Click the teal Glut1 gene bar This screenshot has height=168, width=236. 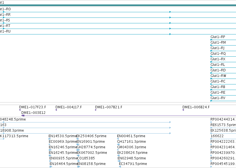[x=118, y=5]
